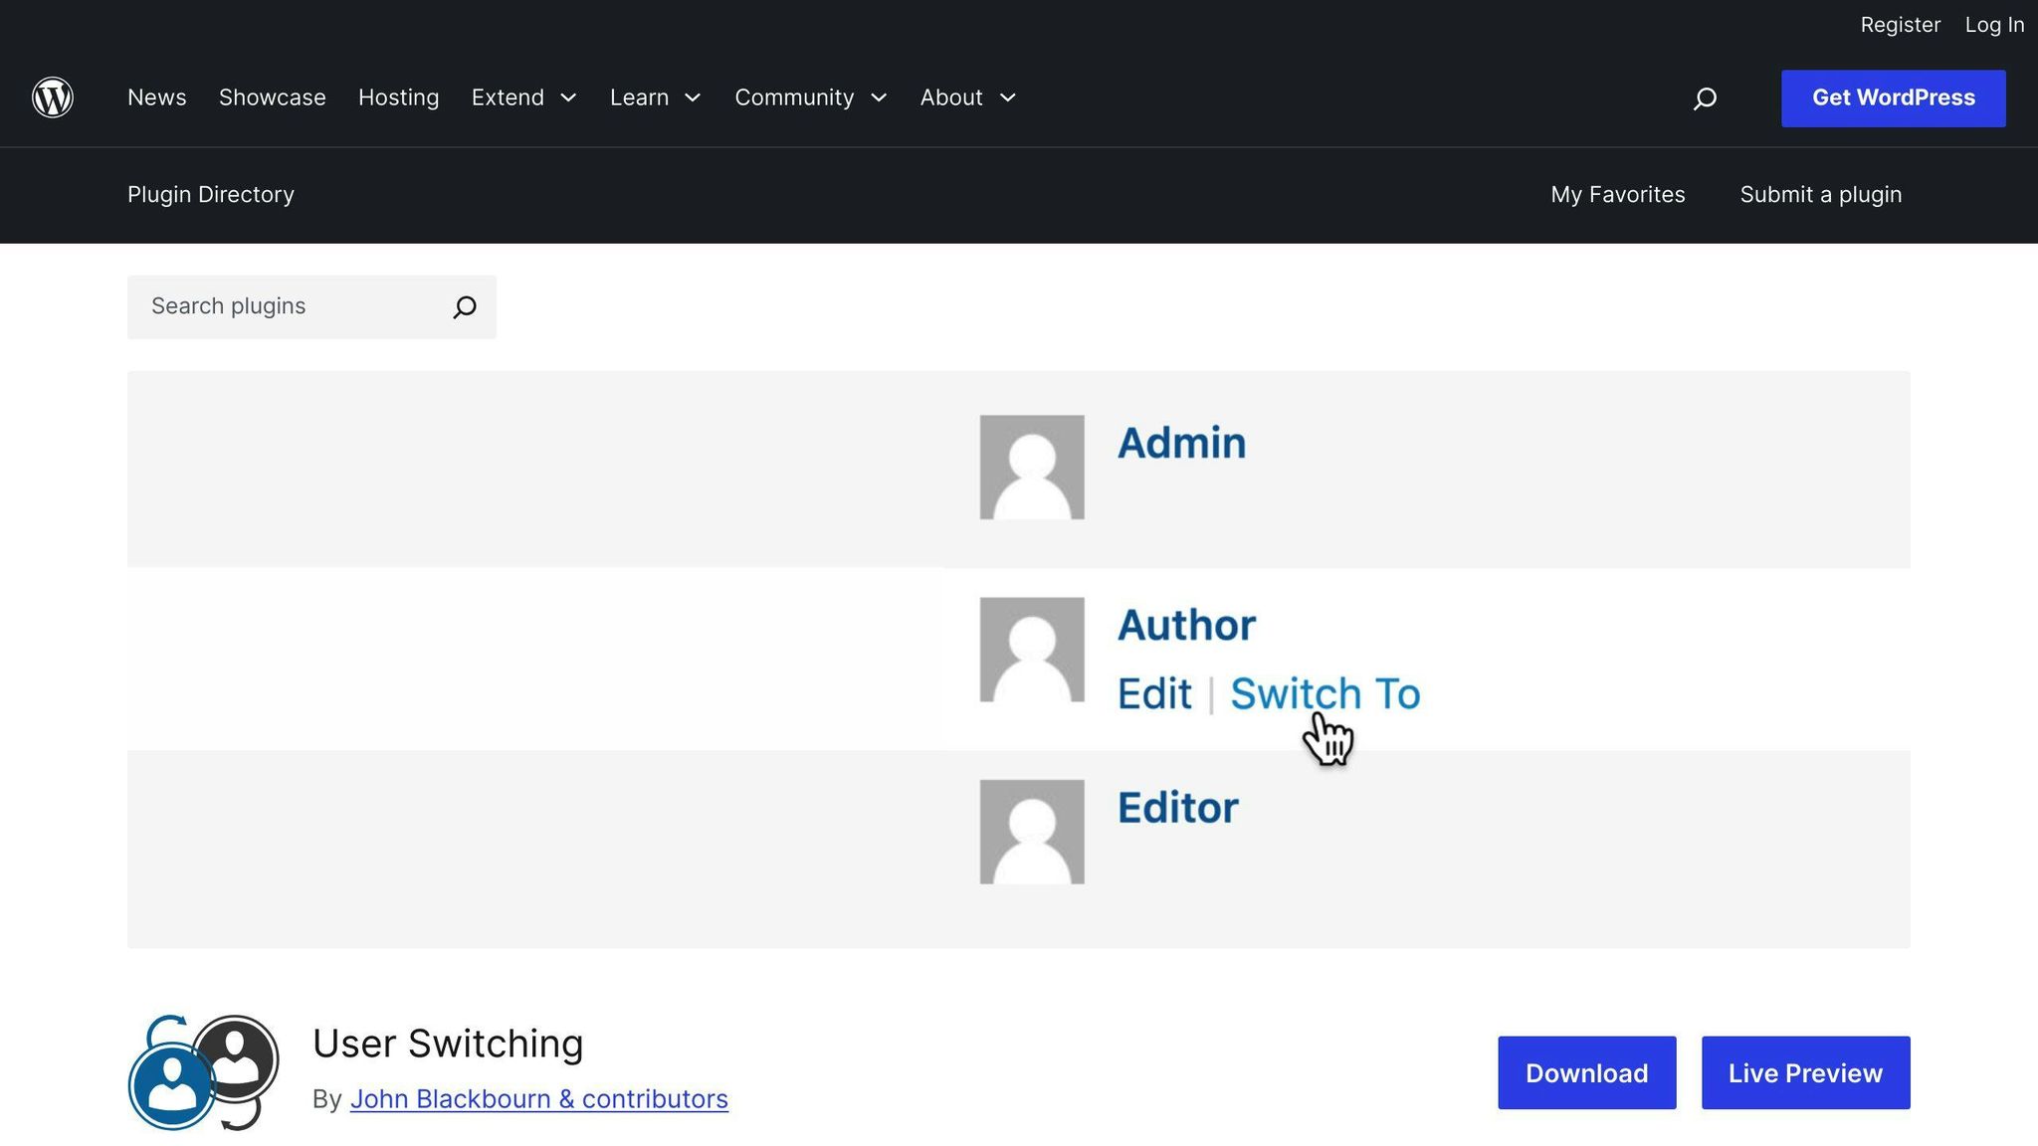Open the Hosting menu item
The width and height of the screenshot is (2038, 1146).
point(398,97)
